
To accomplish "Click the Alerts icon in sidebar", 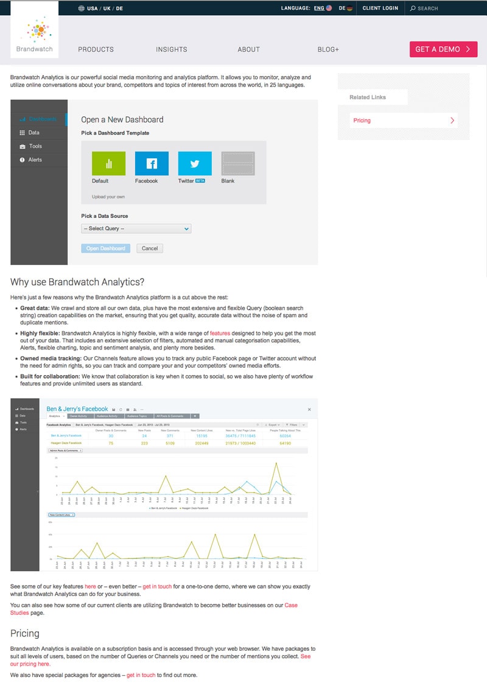I will 22,160.
